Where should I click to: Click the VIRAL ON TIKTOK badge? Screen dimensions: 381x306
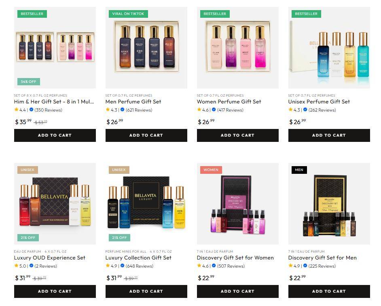[128, 14]
